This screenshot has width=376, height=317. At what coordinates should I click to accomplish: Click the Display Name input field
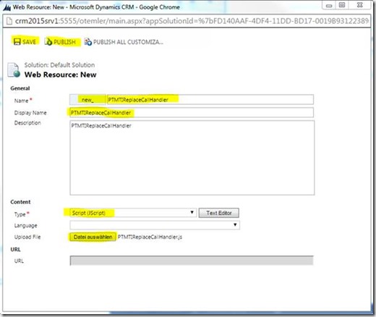pyautogui.click(x=192, y=113)
